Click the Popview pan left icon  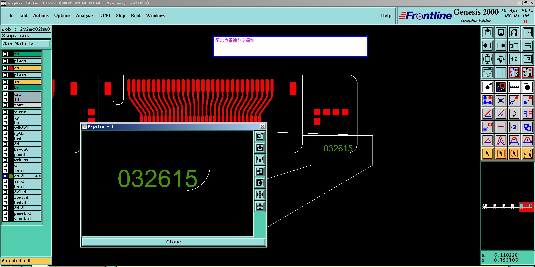tap(260, 171)
